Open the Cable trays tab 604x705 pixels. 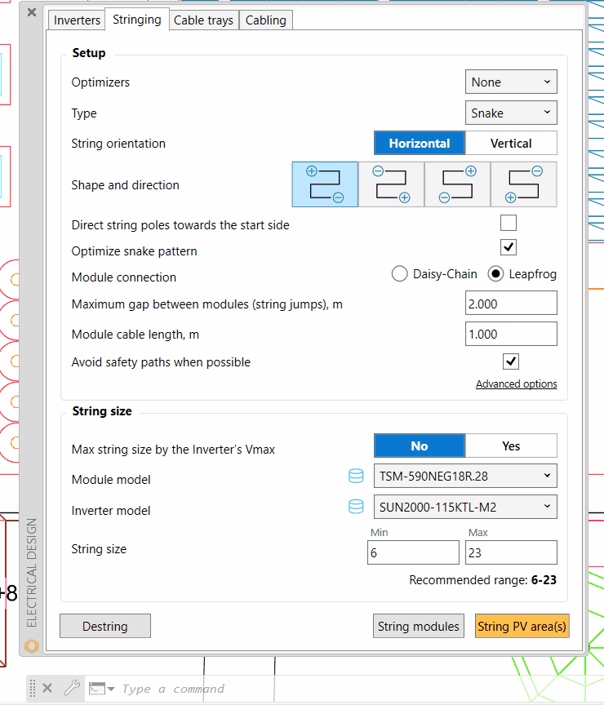tap(204, 20)
